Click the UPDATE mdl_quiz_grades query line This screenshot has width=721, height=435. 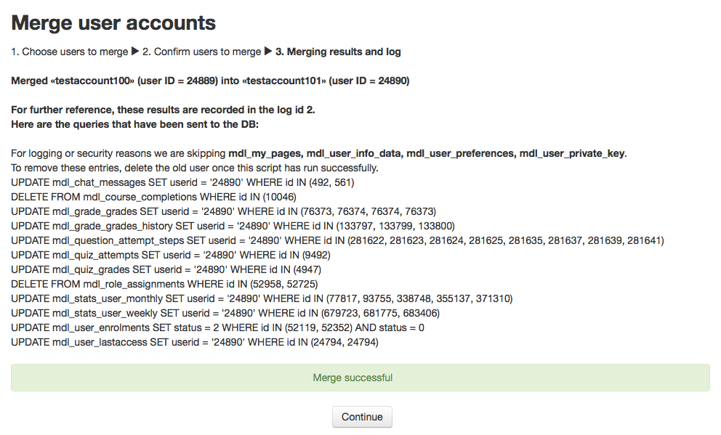[x=166, y=269]
